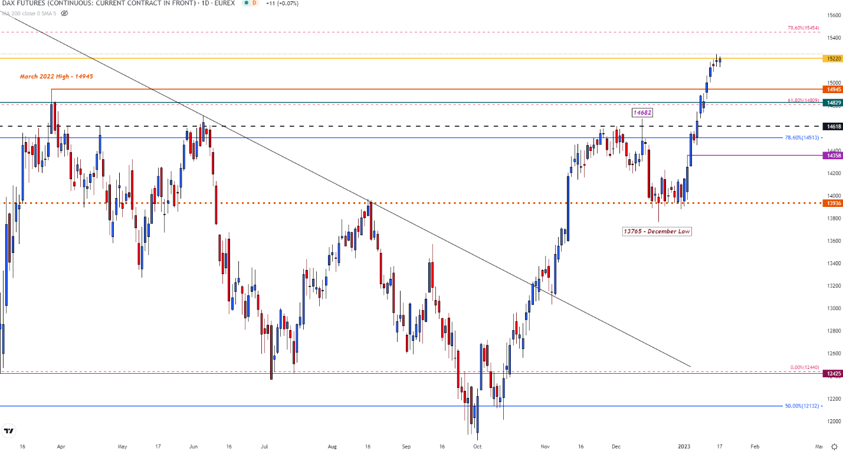
Task: Click Jul on the time axis
Action: click(265, 447)
